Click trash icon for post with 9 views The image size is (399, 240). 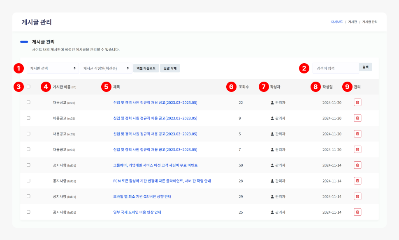click(x=357, y=118)
